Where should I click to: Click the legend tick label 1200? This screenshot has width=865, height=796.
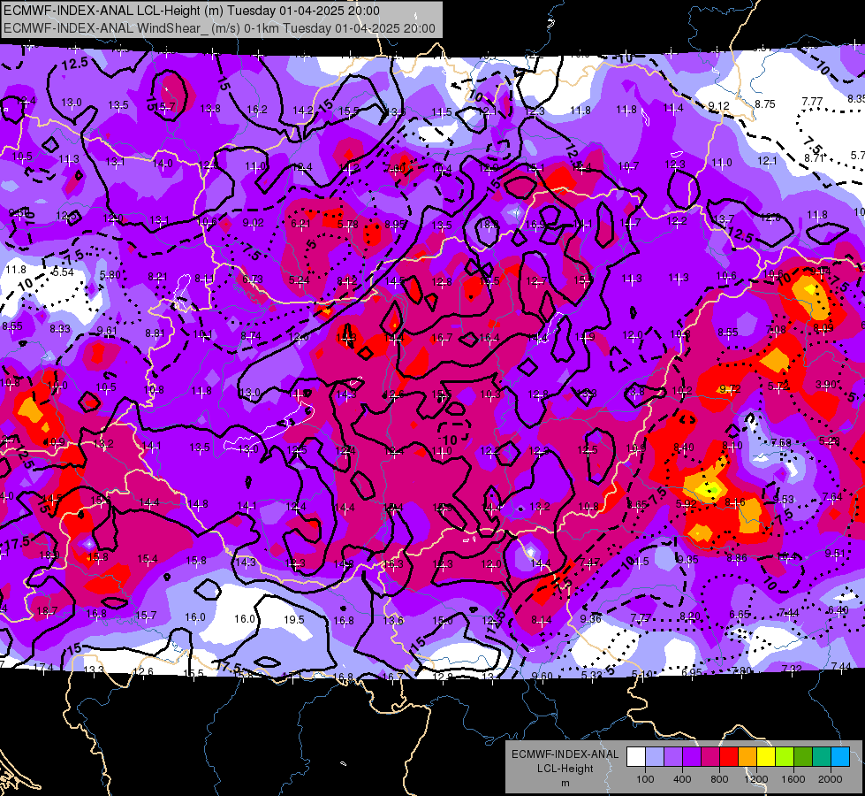(755, 779)
